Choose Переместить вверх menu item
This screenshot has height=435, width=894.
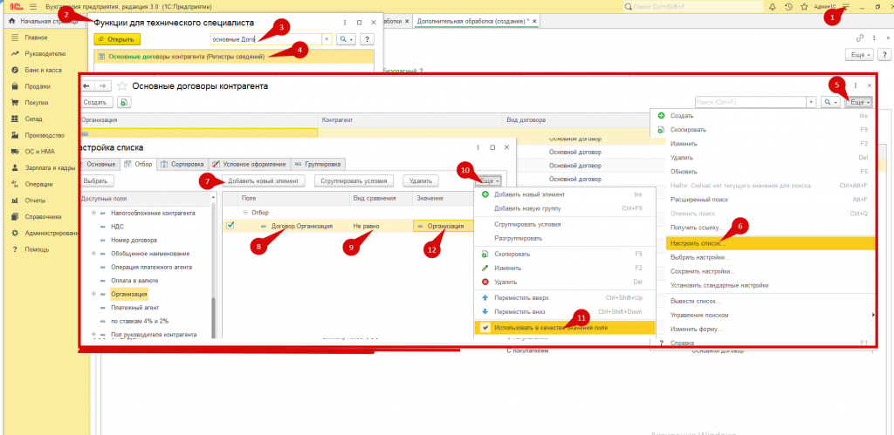(x=565, y=298)
